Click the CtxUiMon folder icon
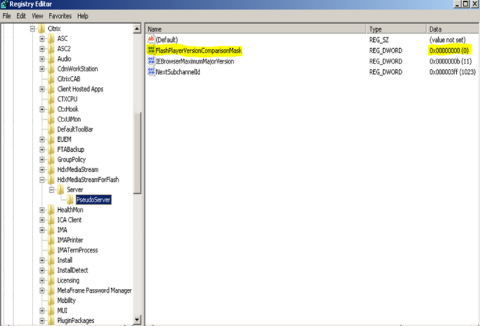This screenshot has height=326, width=480. click(x=51, y=120)
